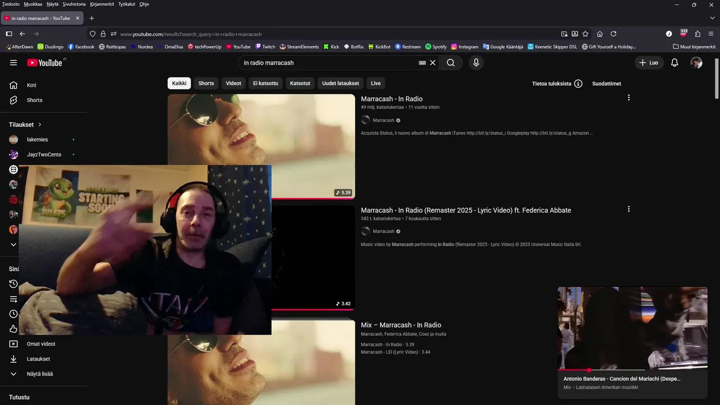
Task: Open the Luo create menu
Action: tap(649, 62)
